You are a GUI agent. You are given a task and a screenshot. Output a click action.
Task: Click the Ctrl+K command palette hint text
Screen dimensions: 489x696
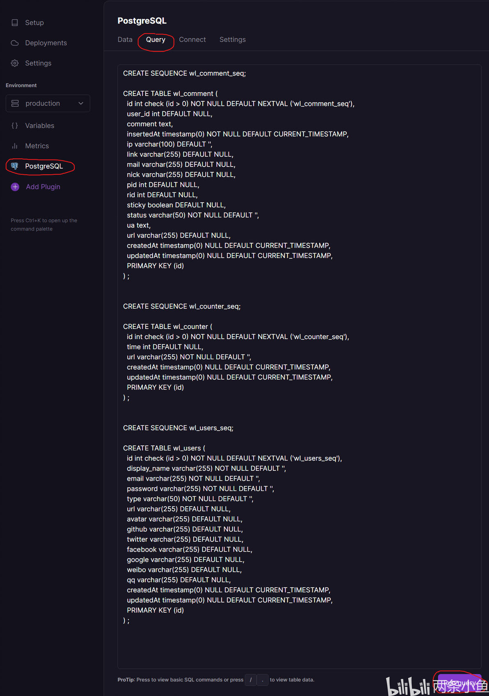click(x=44, y=225)
